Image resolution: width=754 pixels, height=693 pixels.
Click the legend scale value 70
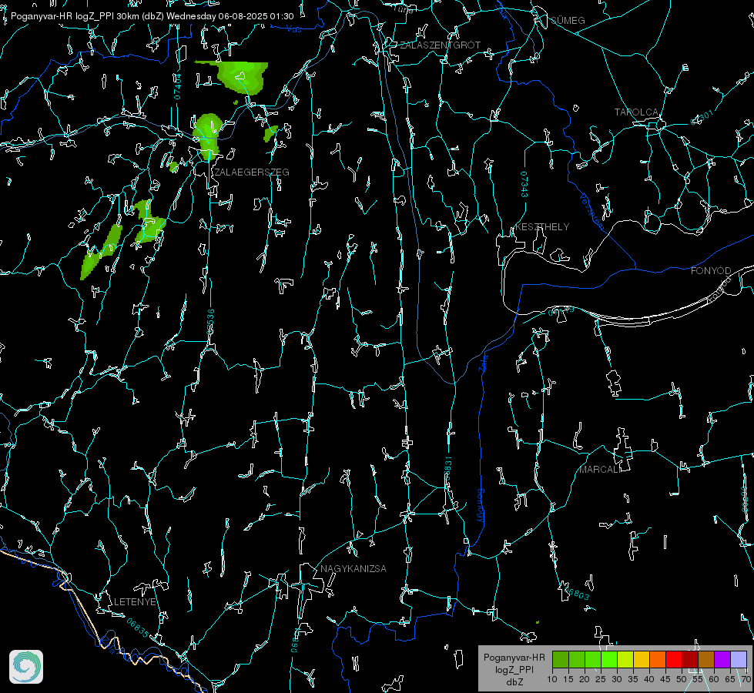pyautogui.click(x=746, y=679)
